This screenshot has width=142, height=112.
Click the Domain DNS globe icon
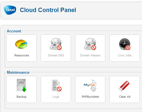(56, 44)
